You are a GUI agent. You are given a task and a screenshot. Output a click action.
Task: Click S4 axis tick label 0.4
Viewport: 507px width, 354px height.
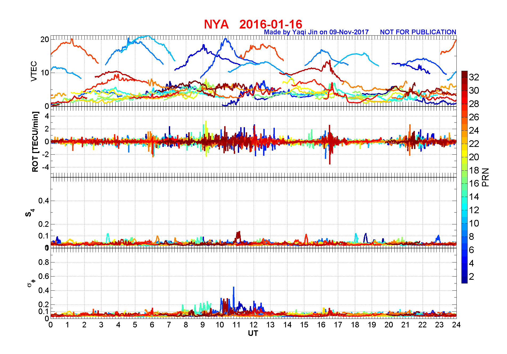point(44,201)
